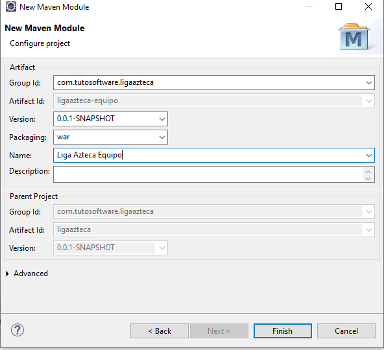This screenshot has height=350, width=384.
Task: Open Parent Project Group Id dropdown arrow
Action: tap(369, 212)
